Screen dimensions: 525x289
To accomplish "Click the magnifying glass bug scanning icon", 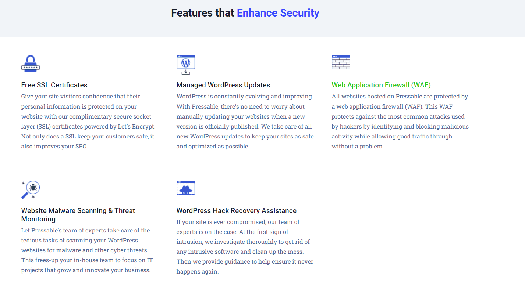I will (30, 189).
